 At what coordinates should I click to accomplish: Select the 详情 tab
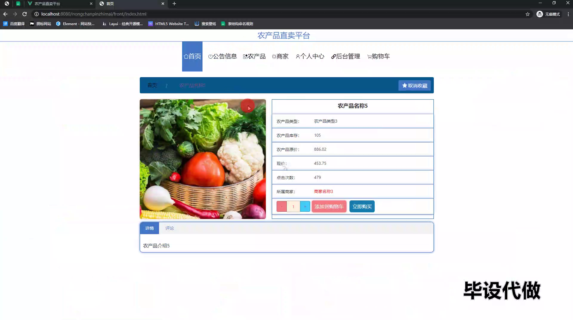[x=150, y=228]
